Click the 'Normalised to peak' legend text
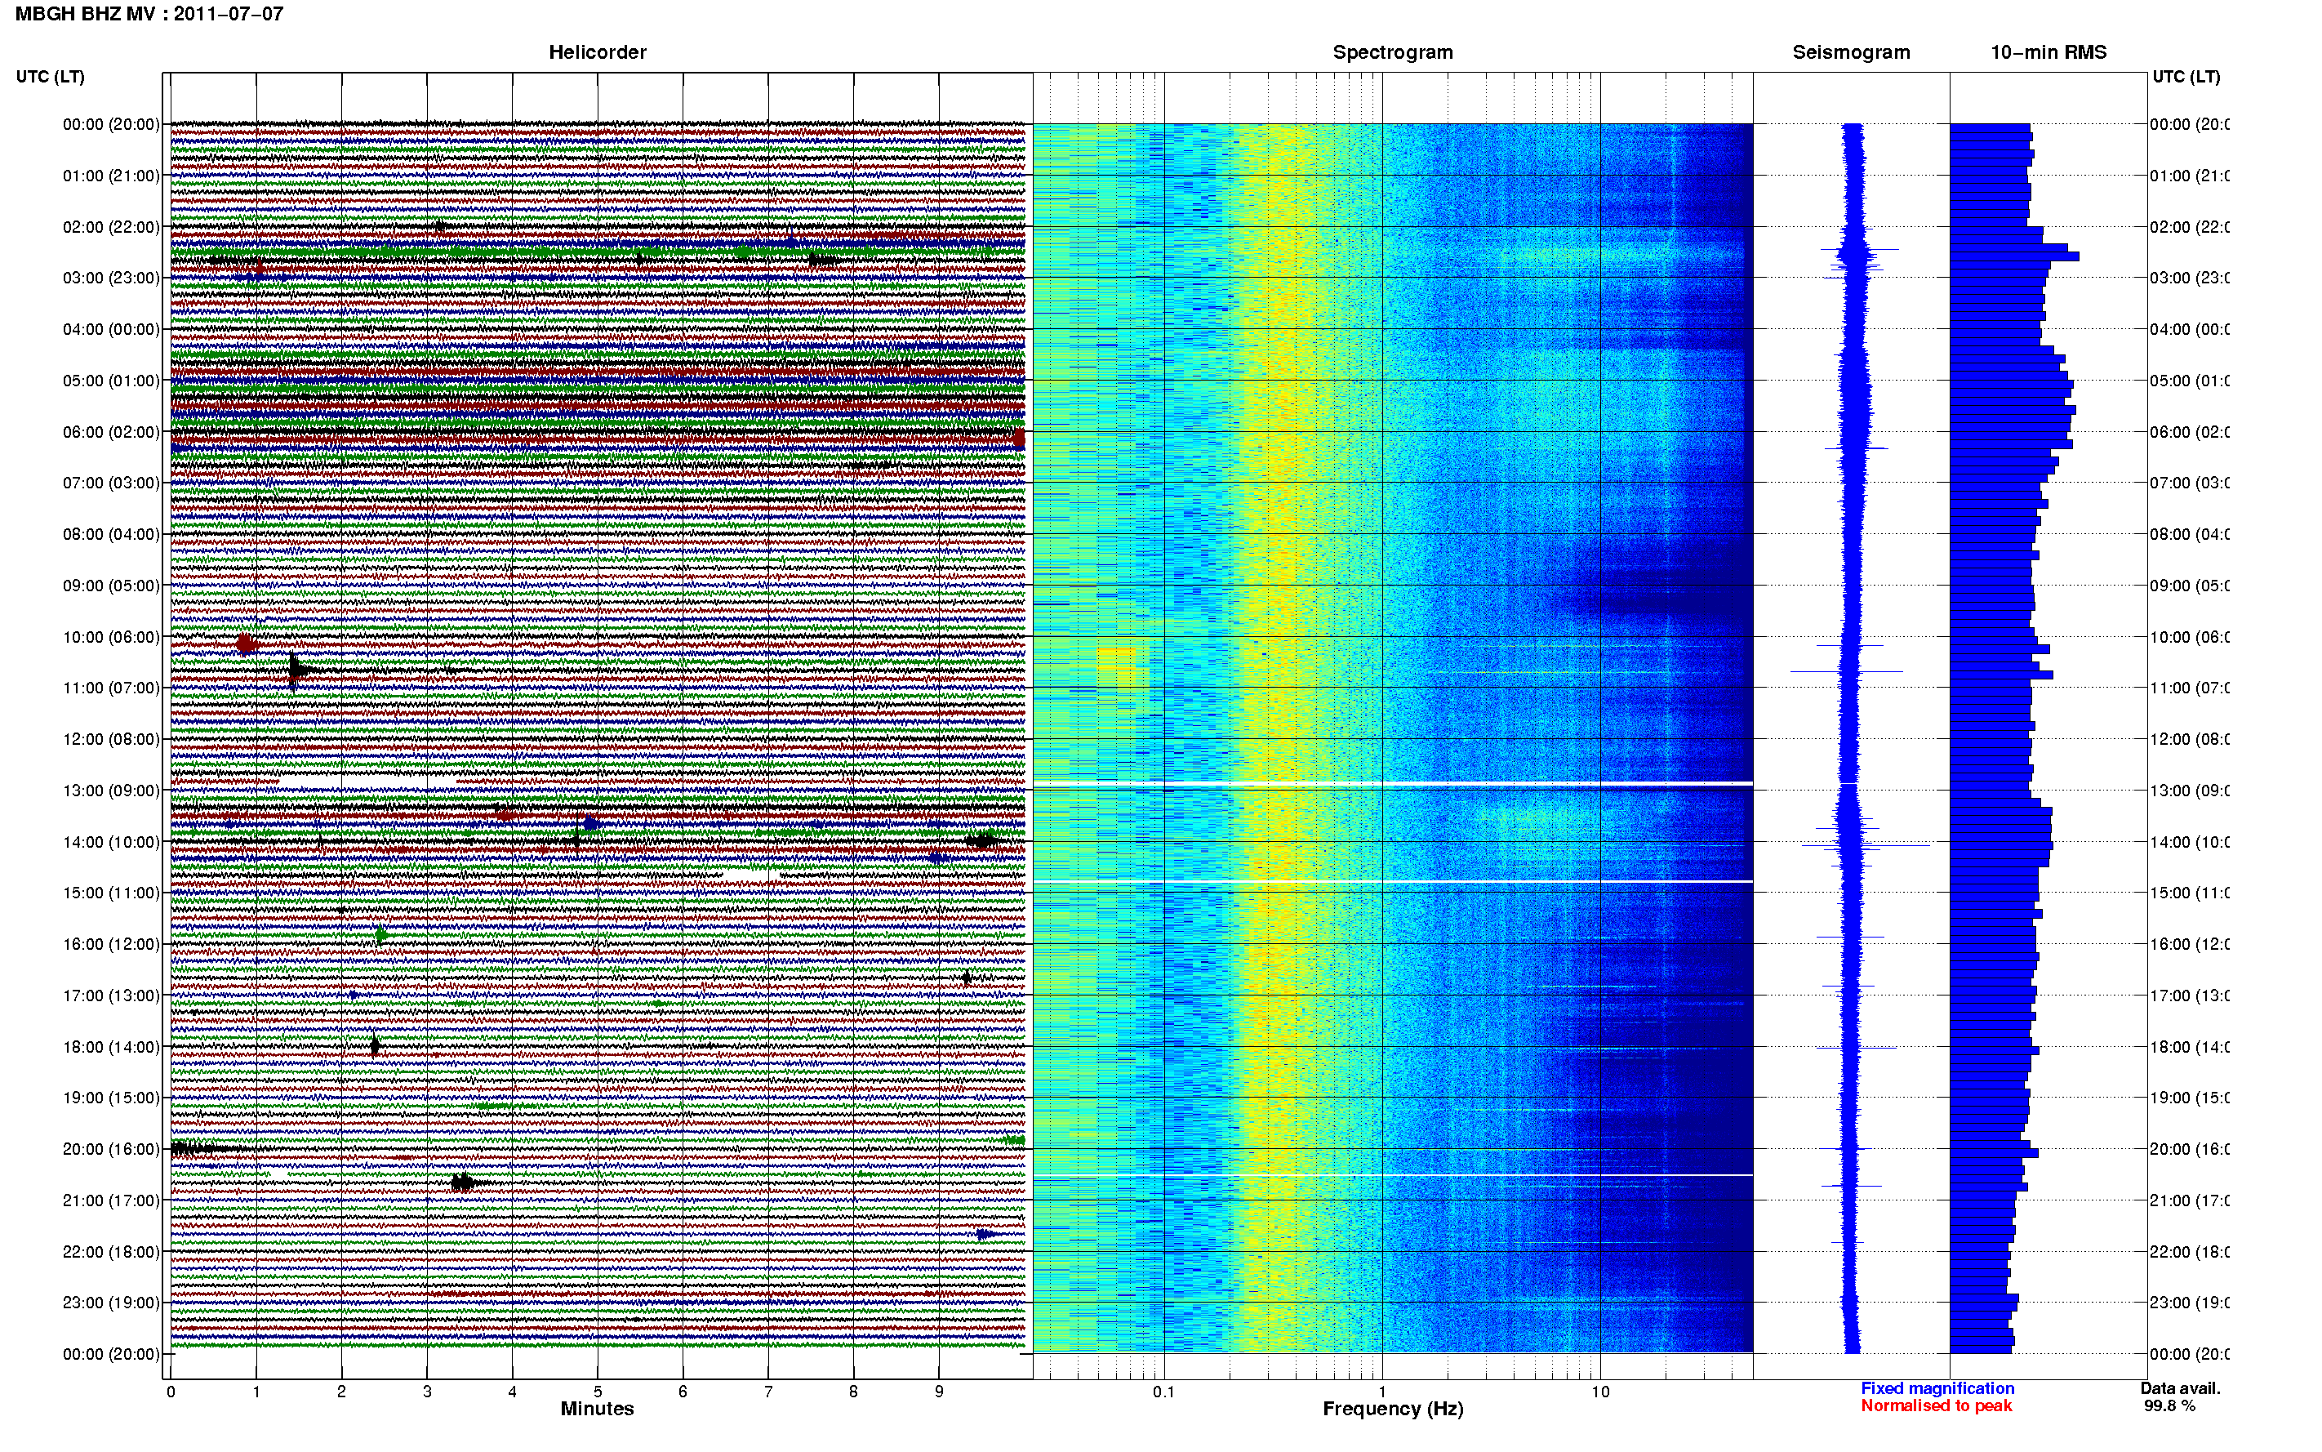 coord(1936,1406)
